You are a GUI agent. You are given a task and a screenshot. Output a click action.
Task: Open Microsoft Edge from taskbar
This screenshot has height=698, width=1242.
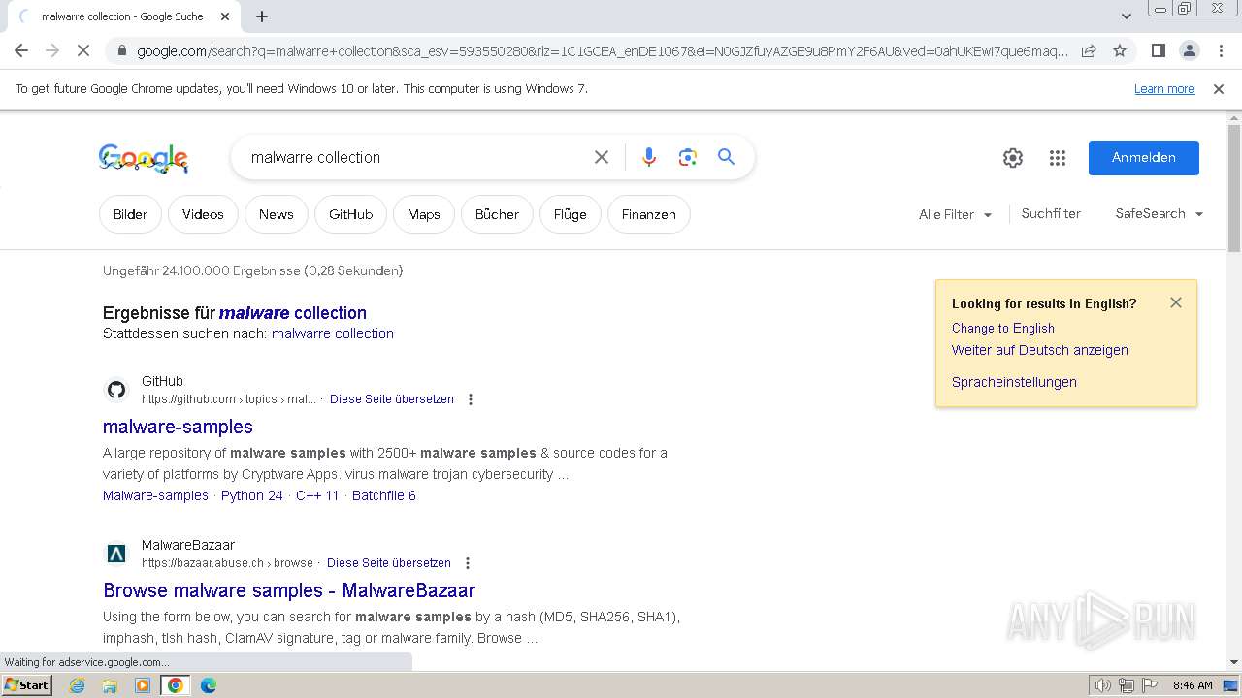(208, 685)
